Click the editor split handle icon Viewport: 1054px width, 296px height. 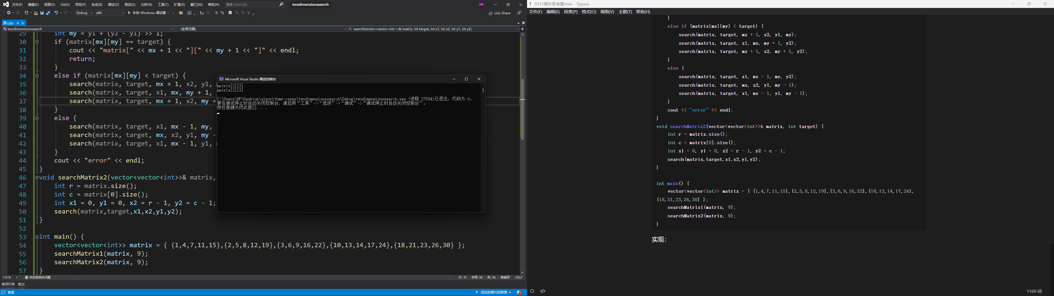click(523, 29)
